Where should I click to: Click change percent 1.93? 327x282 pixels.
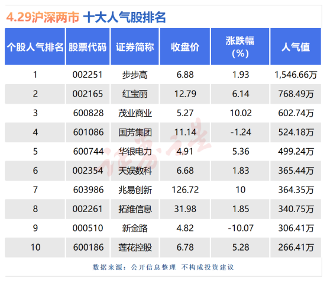coord(241,75)
